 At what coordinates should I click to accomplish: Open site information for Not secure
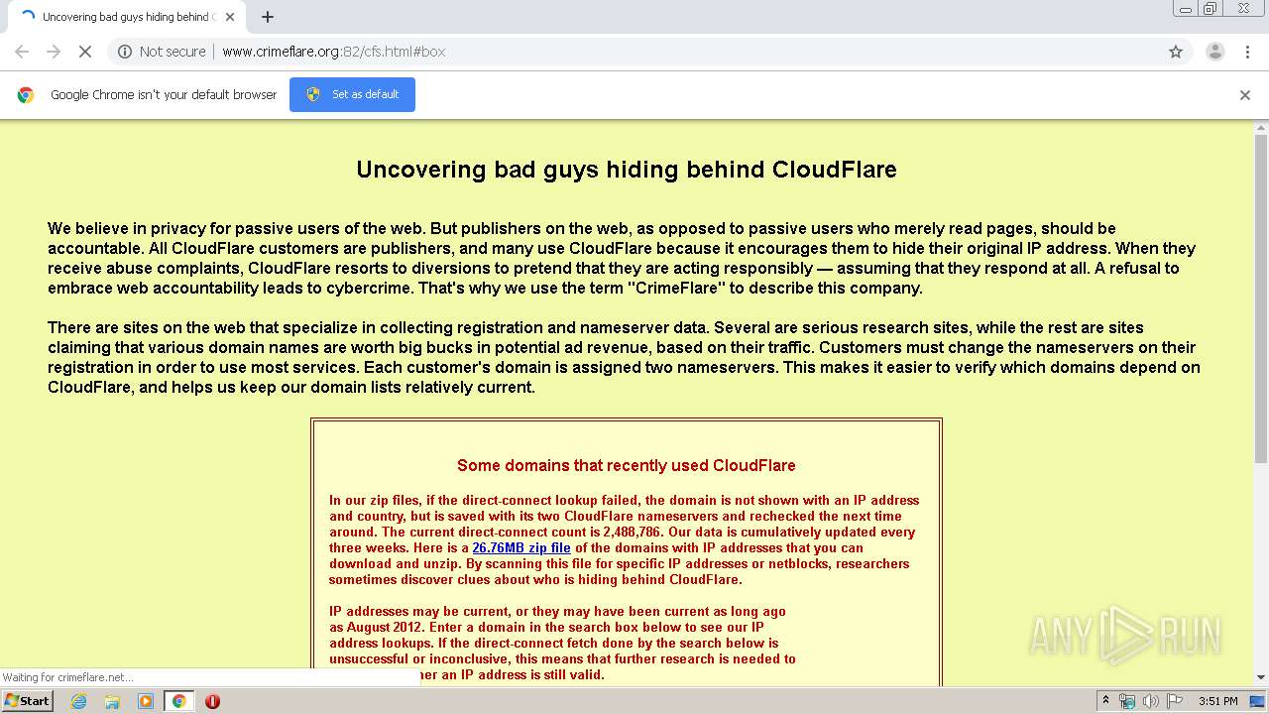pyautogui.click(x=162, y=52)
